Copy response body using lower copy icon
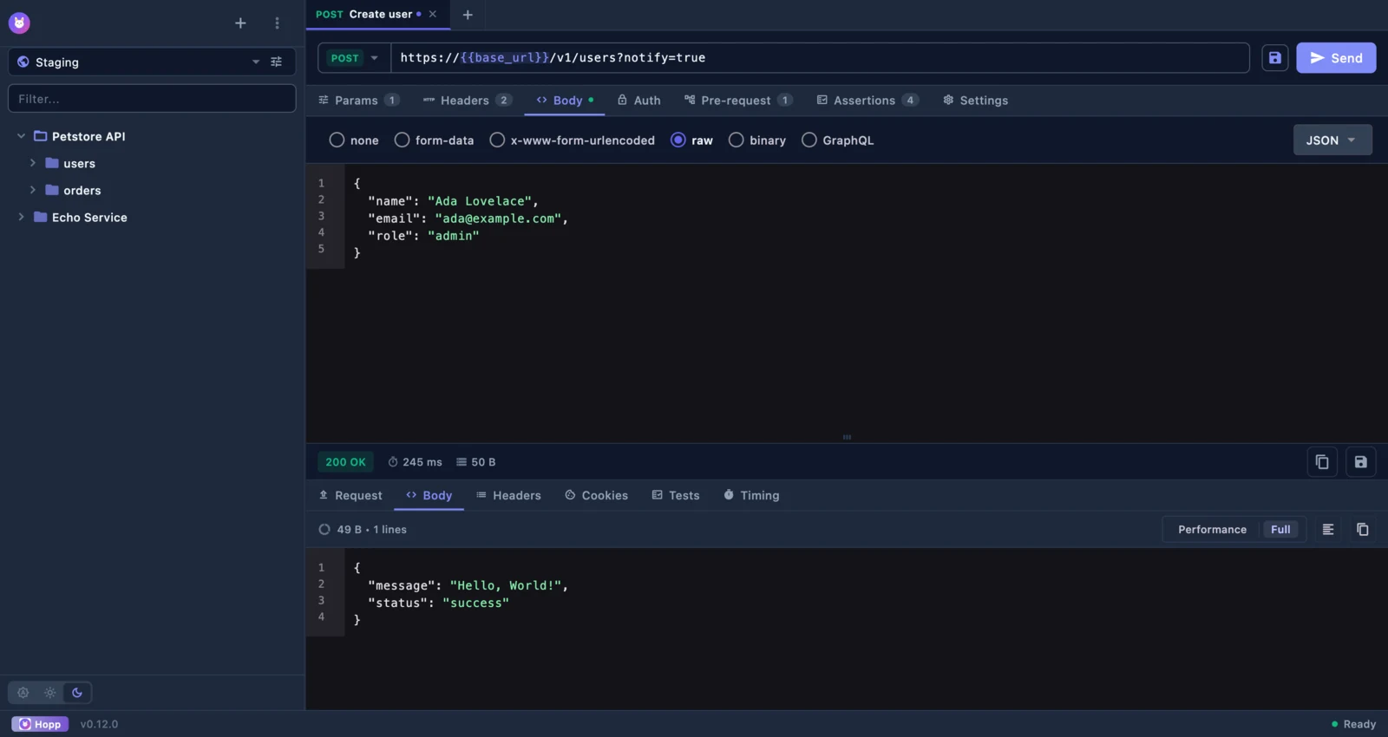 tap(1362, 529)
